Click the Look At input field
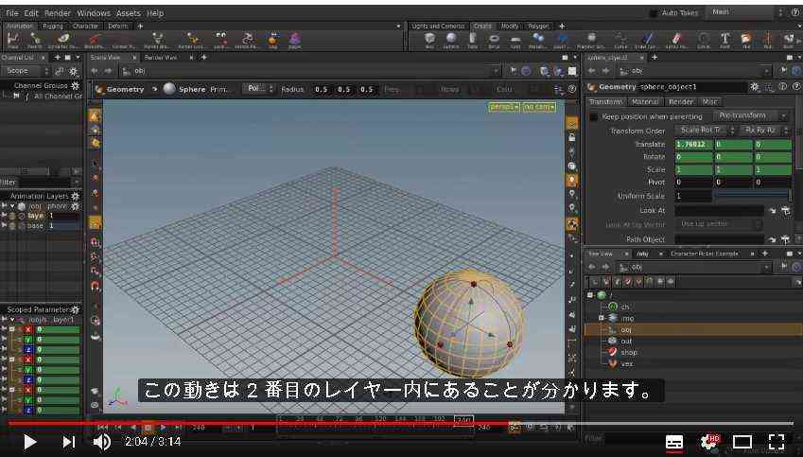 click(x=719, y=211)
